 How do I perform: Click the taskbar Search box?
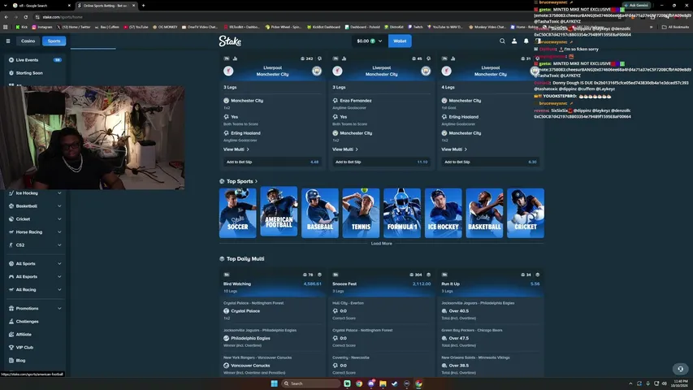click(311, 383)
